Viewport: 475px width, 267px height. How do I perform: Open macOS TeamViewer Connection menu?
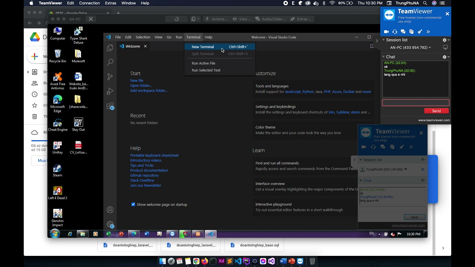[x=89, y=3]
